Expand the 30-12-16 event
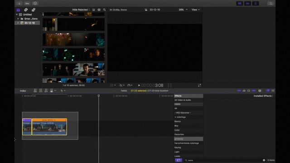Viewport: 290px width, 163px height. coord(18,23)
